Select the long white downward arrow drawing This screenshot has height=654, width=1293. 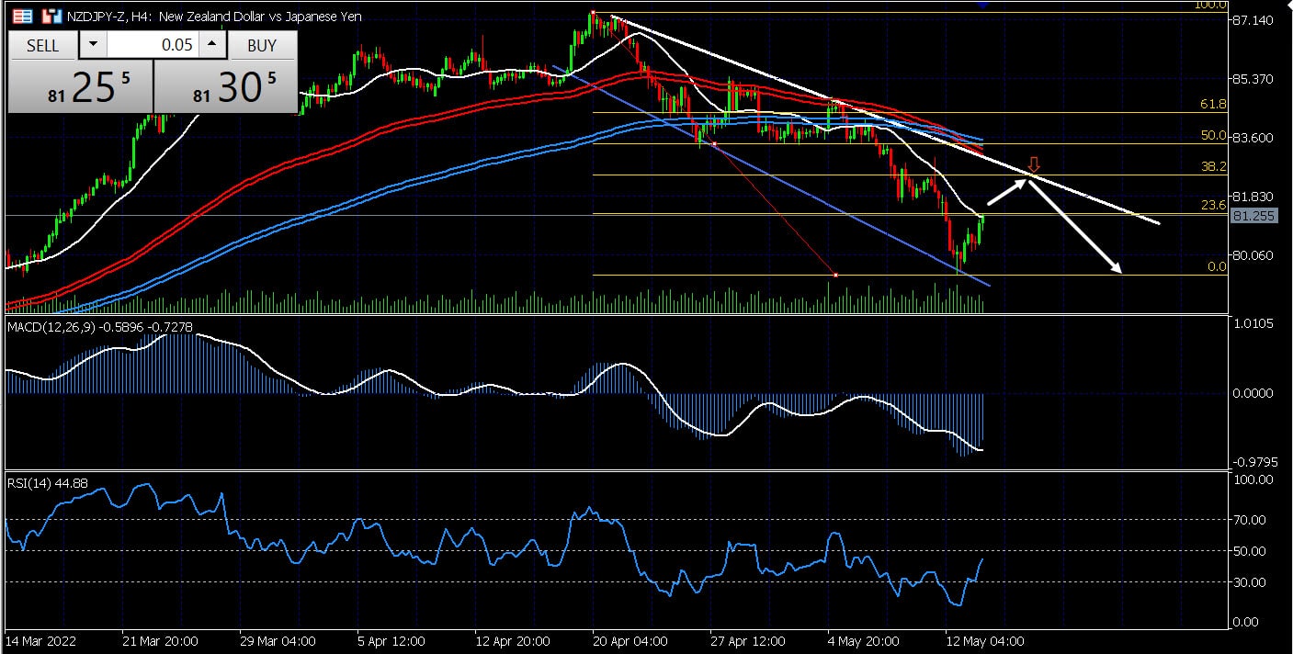(1075, 226)
